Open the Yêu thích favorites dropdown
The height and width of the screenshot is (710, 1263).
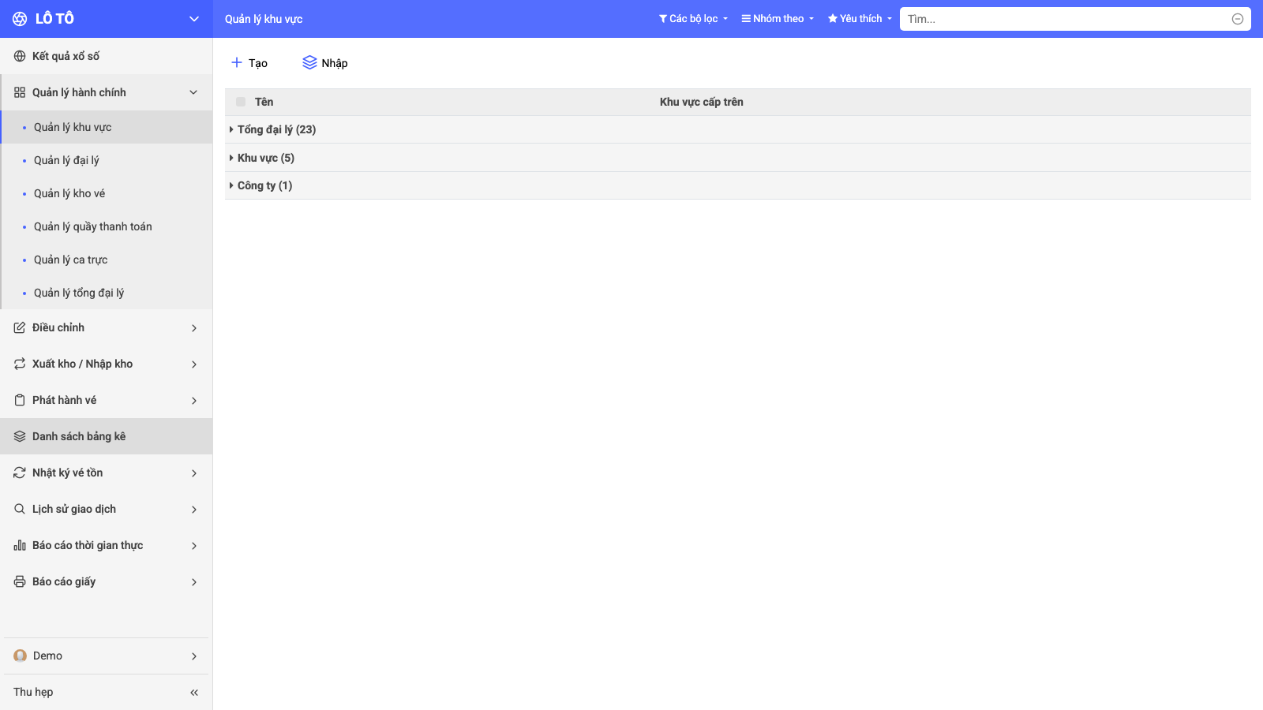coord(860,19)
